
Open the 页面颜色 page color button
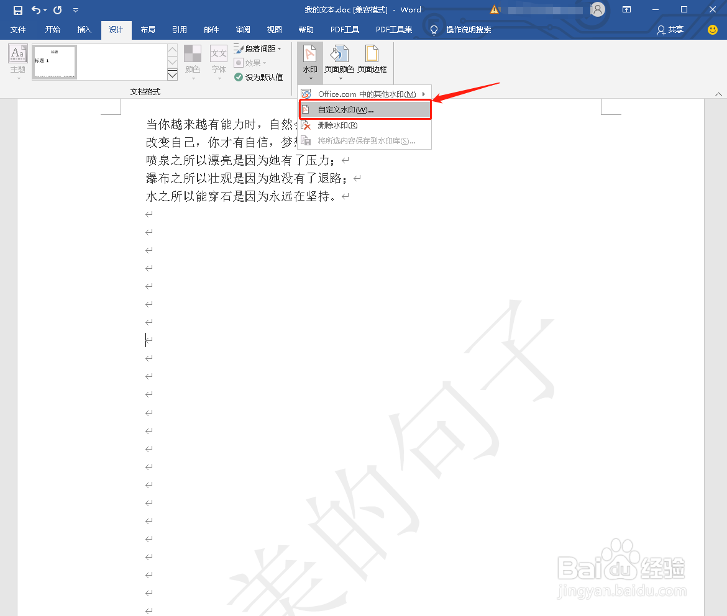pyautogui.click(x=339, y=61)
